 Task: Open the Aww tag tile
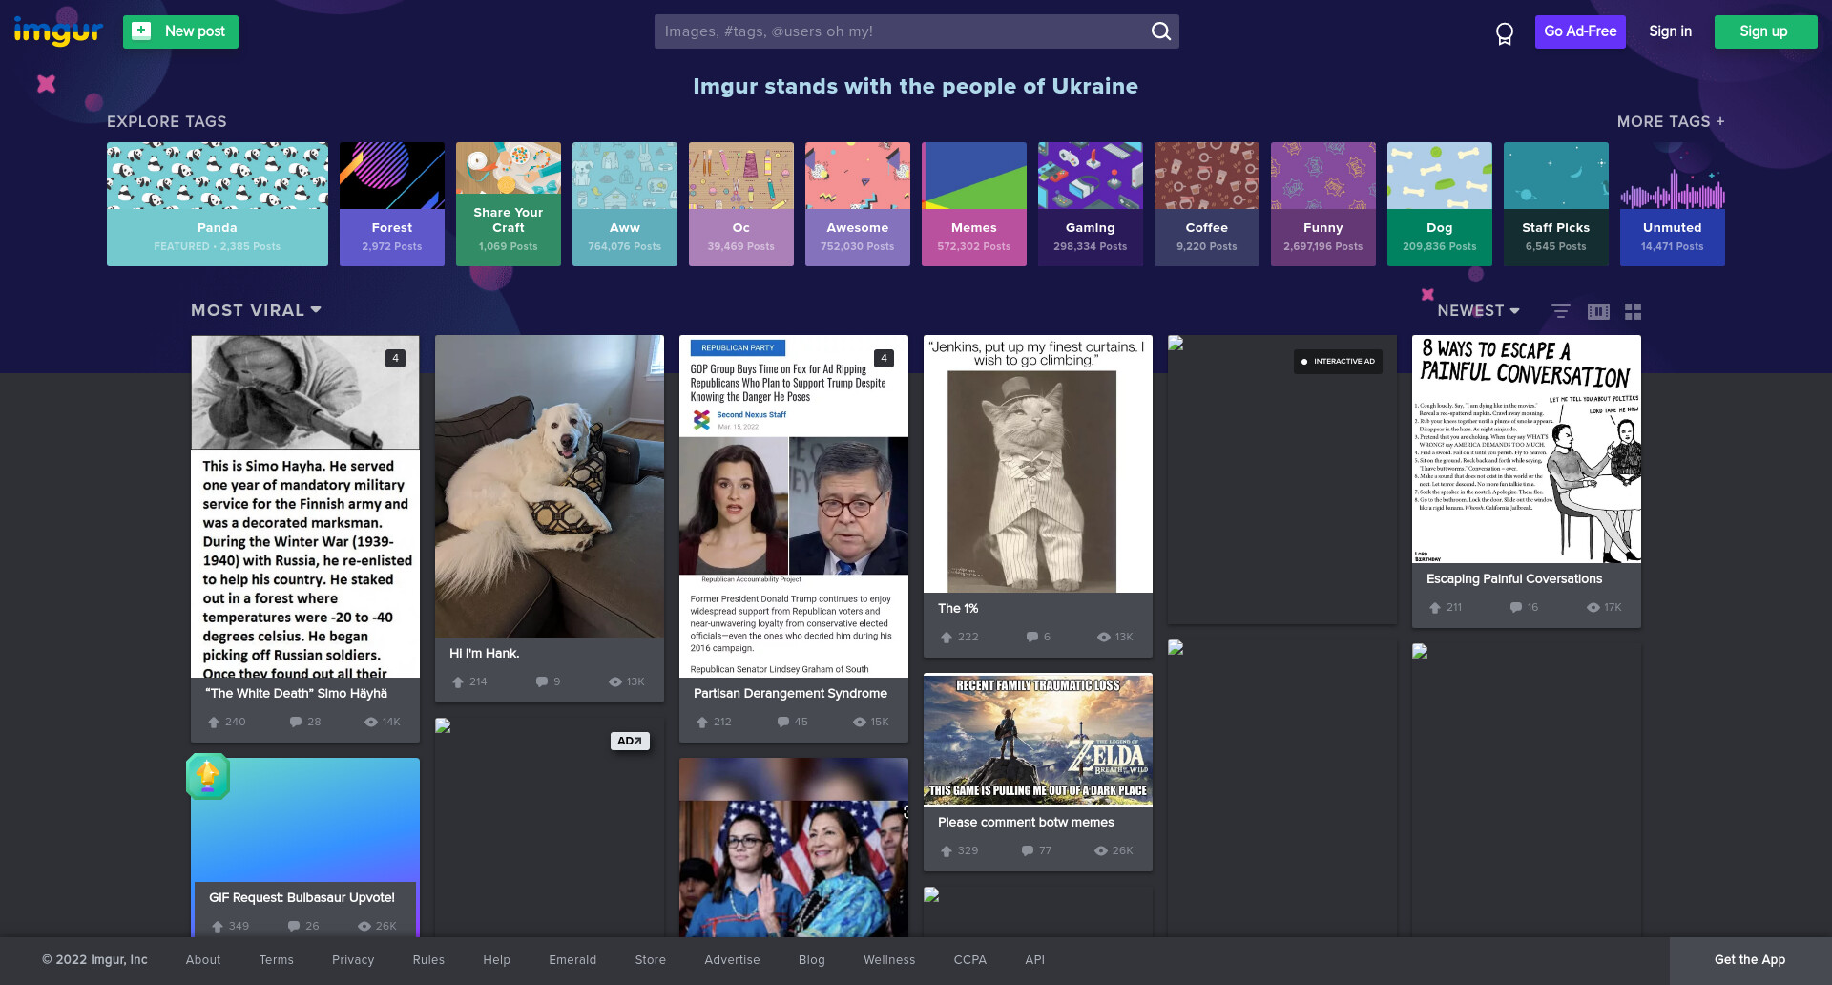(x=625, y=204)
